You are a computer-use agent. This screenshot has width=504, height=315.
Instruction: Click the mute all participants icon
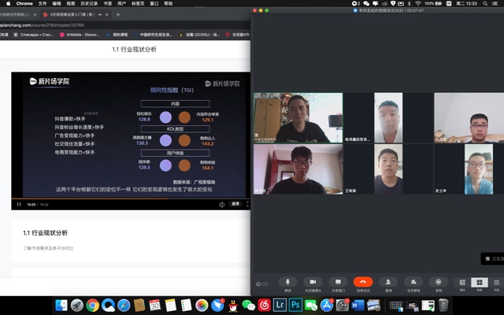[x=413, y=282]
